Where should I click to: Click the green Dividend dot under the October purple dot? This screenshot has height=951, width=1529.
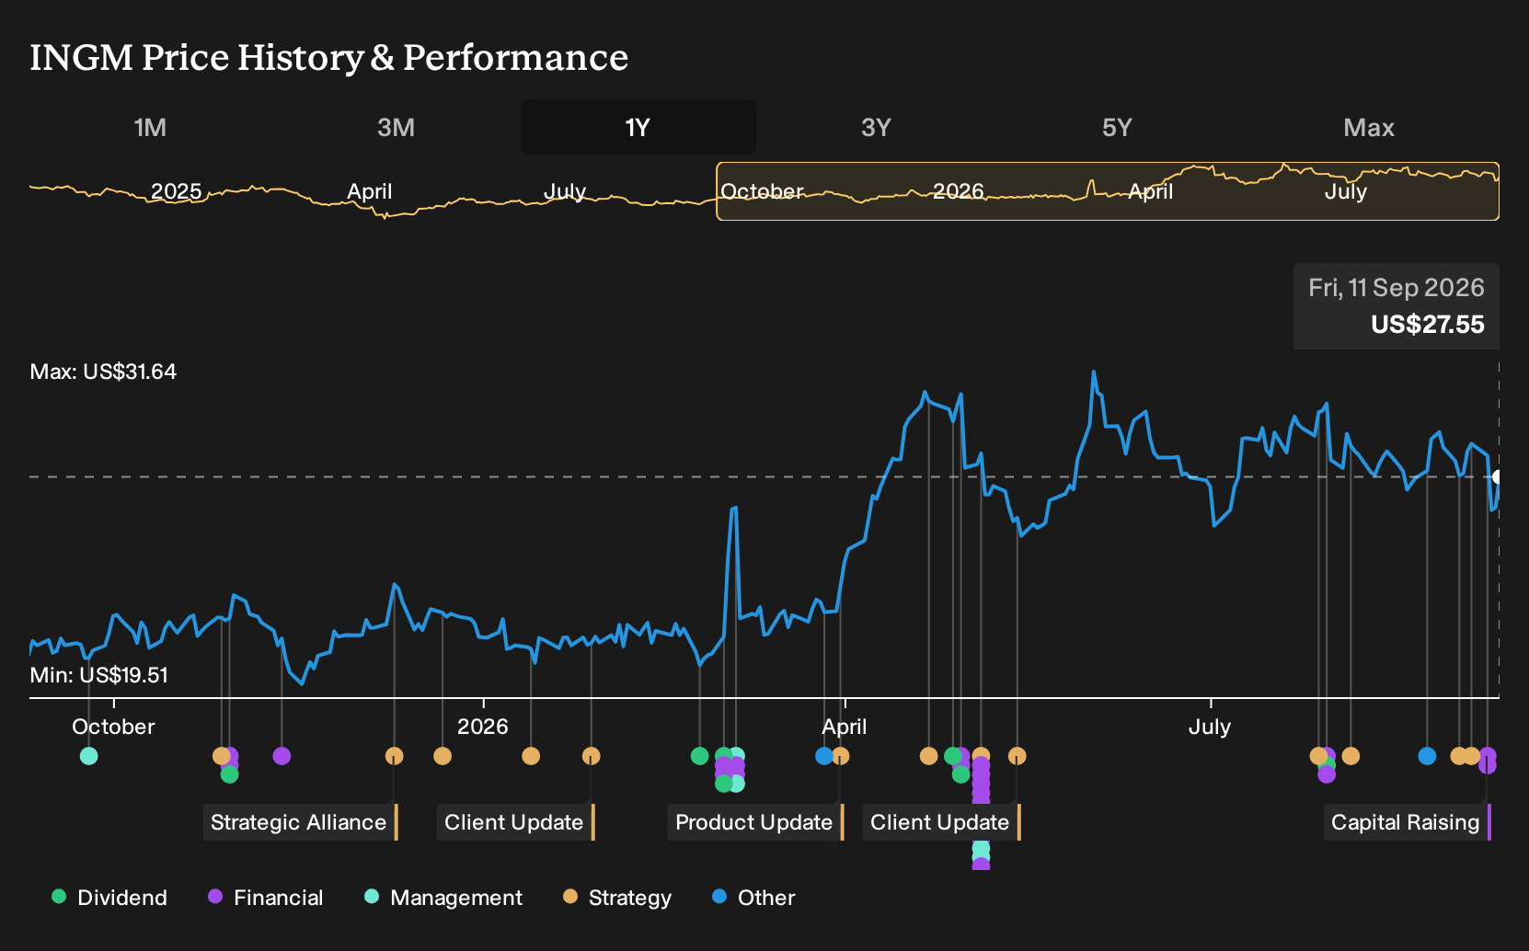230,774
